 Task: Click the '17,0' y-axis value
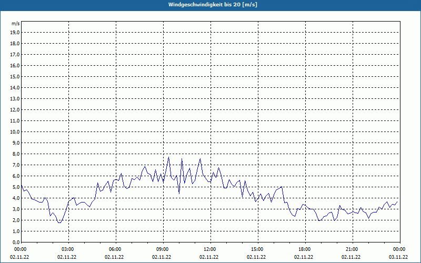(x=15, y=55)
